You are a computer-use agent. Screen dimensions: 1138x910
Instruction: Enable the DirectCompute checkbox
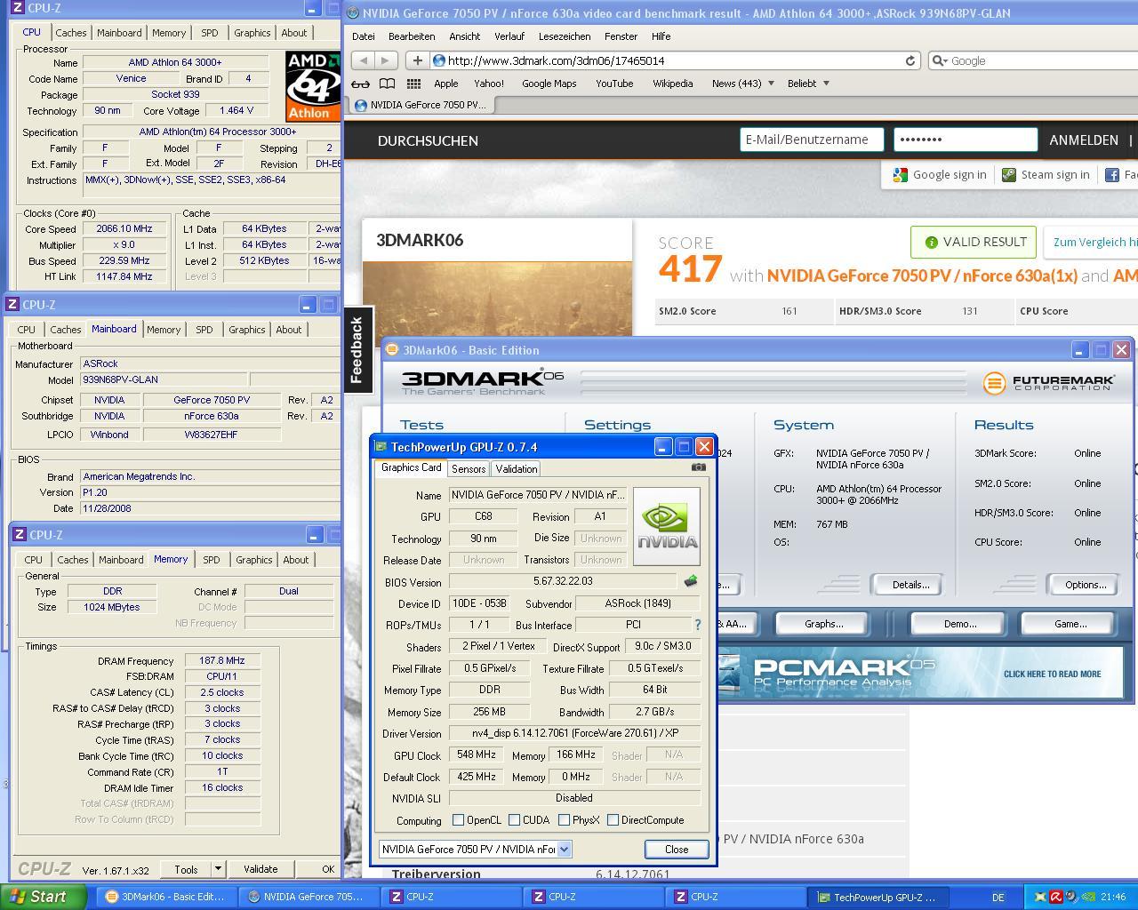[613, 820]
